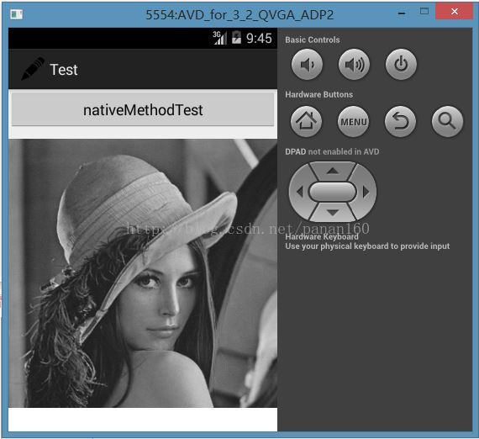Click the Hardware Keyboard label
The image size is (479, 439).
pyautogui.click(x=322, y=237)
